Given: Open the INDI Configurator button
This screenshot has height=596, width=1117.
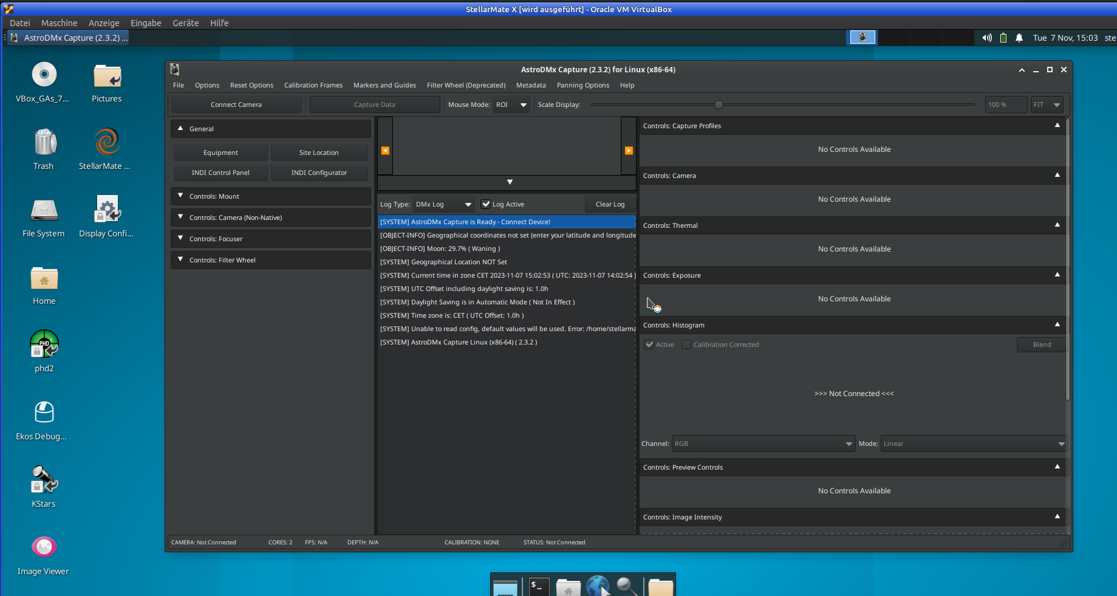Looking at the screenshot, I should 319,173.
